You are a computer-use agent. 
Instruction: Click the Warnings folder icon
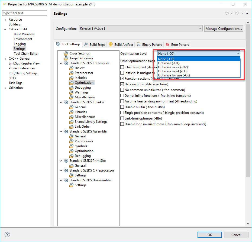click(x=71, y=92)
